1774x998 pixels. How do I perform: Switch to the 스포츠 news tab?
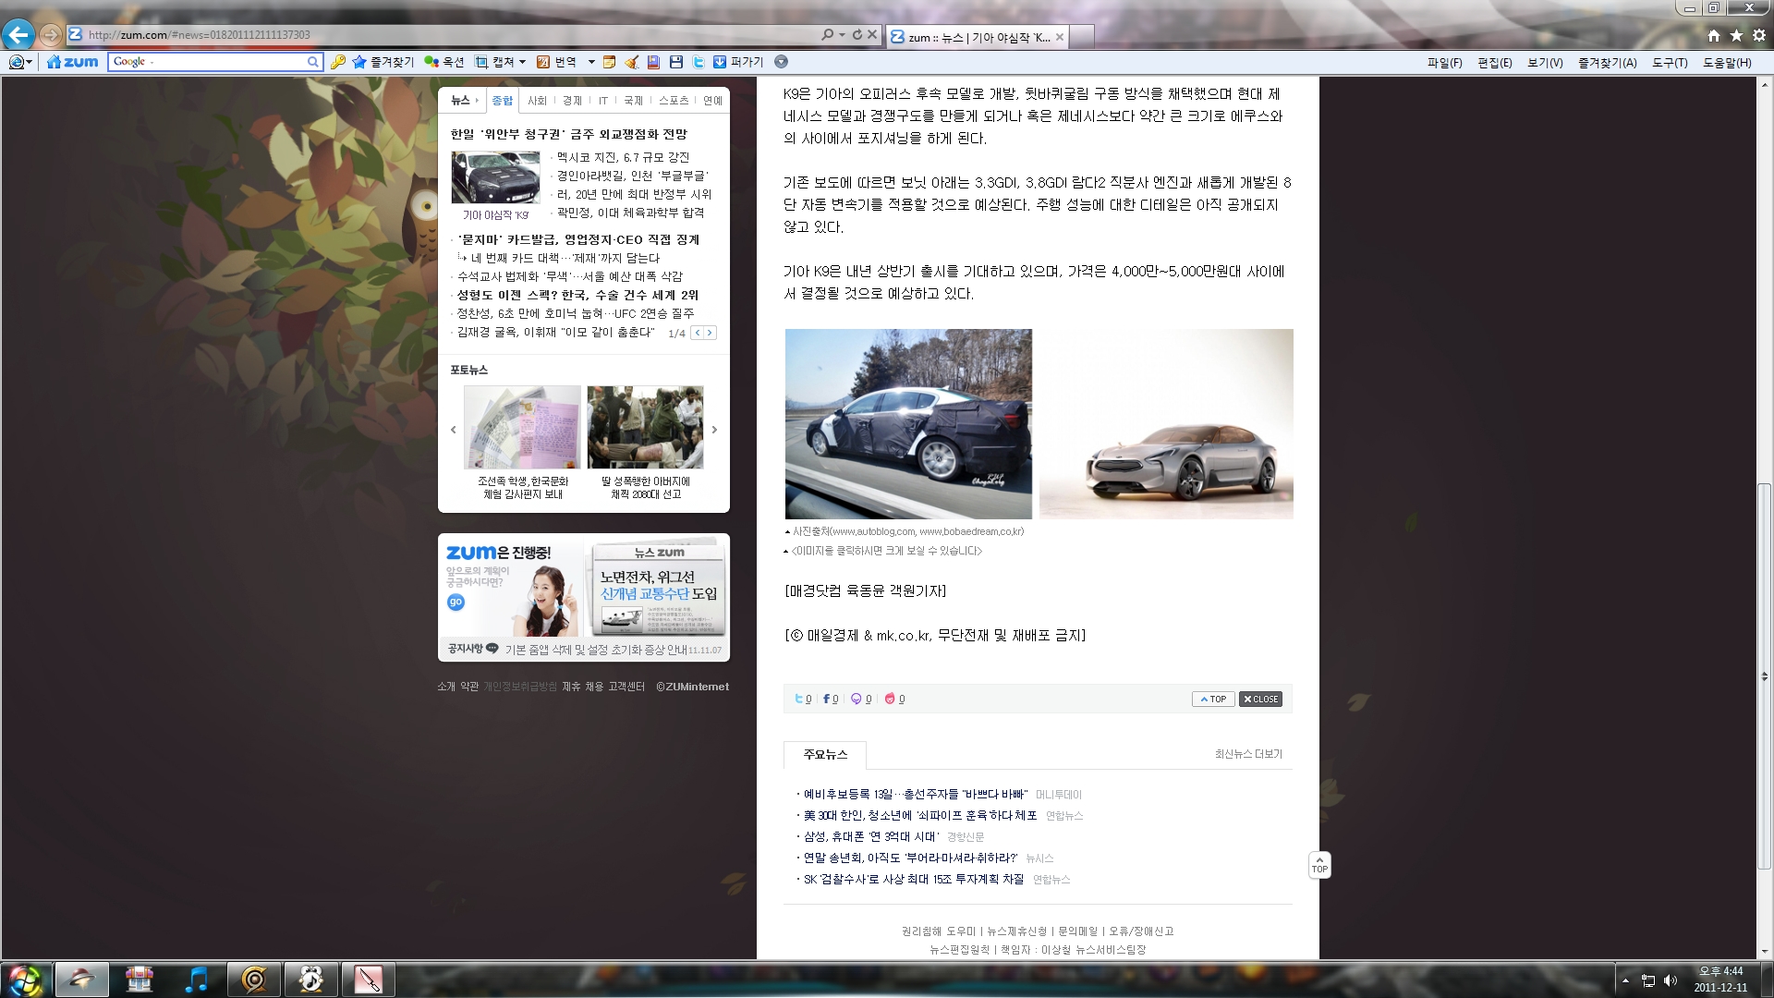[x=673, y=101]
